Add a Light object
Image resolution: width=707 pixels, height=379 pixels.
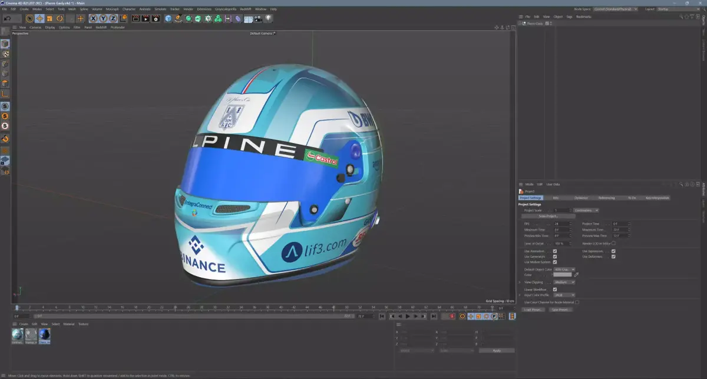(269, 18)
